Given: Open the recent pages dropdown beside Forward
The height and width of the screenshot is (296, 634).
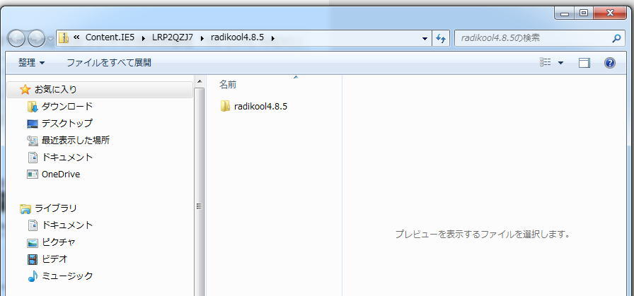Looking at the screenshot, I should point(50,39).
